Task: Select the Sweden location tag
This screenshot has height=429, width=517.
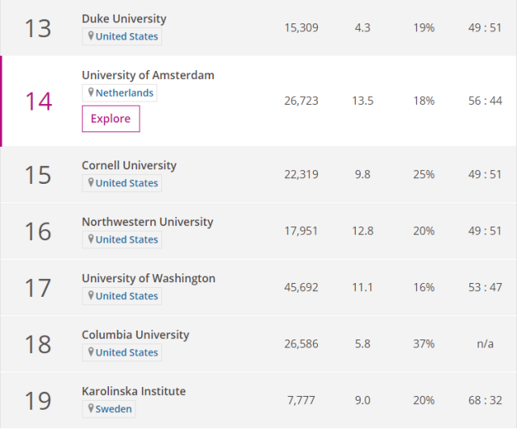Action: (x=114, y=409)
